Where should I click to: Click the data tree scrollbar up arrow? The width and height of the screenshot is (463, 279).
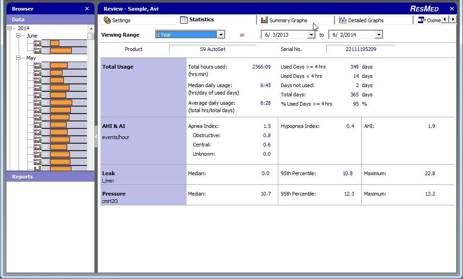pyautogui.click(x=91, y=29)
